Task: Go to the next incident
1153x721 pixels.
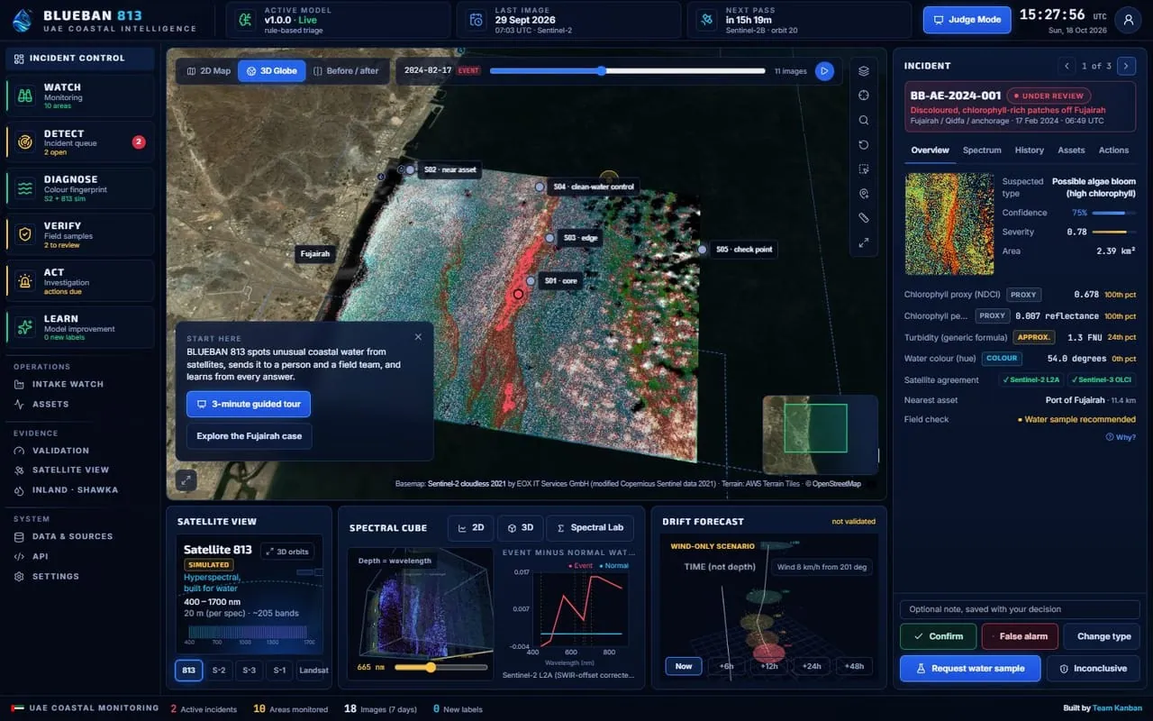Action: [1126, 66]
